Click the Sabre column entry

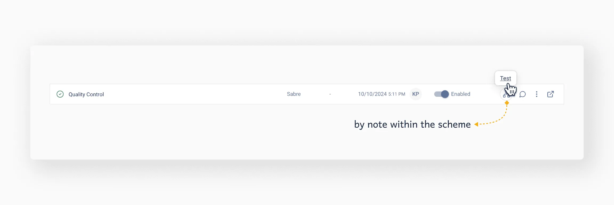pos(294,94)
